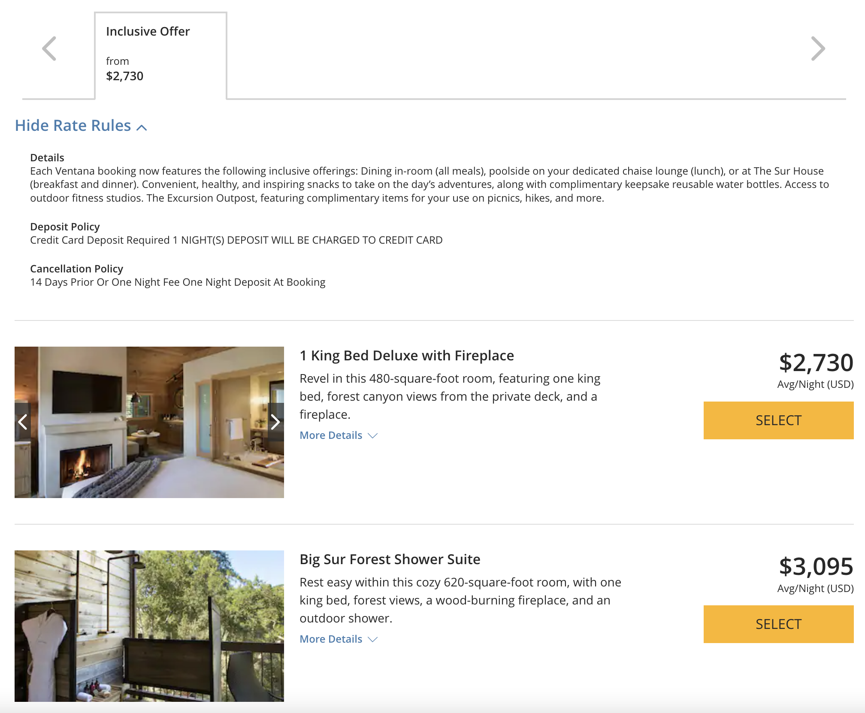Expand More Details text for Big Sur Suite

pos(331,639)
